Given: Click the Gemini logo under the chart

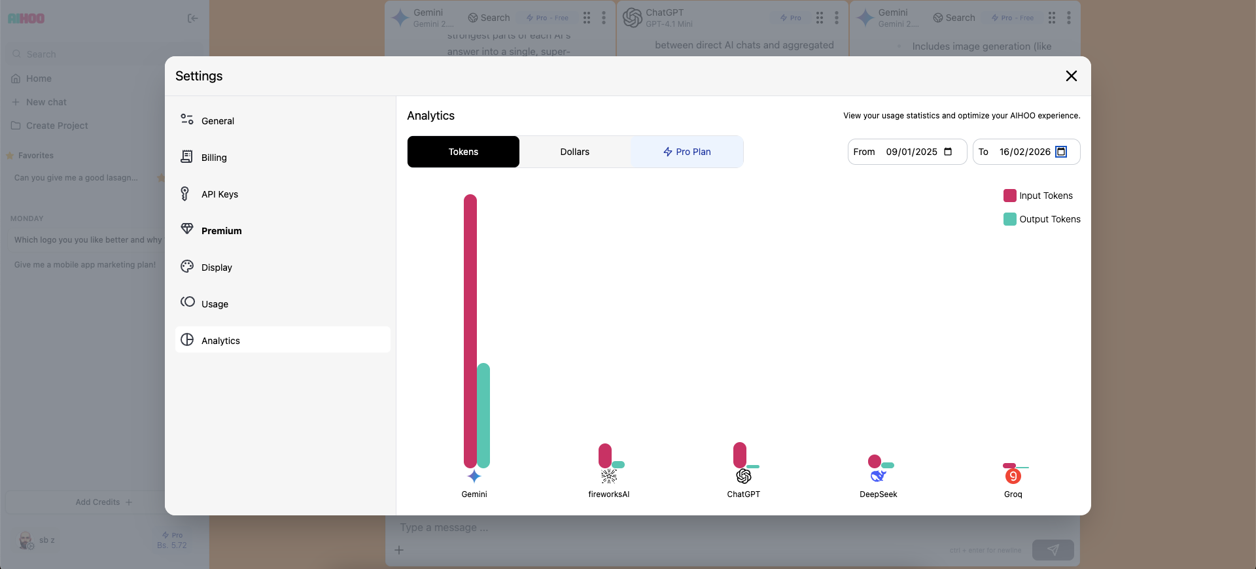Looking at the screenshot, I should pos(474,477).
